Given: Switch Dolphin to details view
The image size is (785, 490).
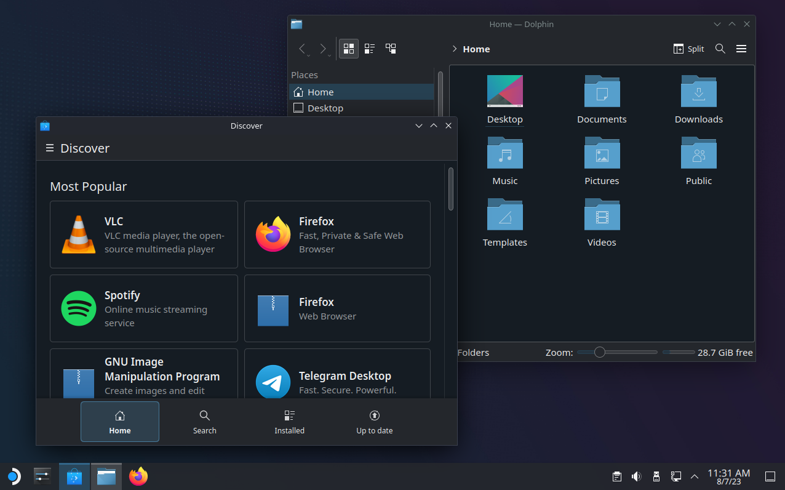Looking at the screenshot, I should (x=369, y=49).
